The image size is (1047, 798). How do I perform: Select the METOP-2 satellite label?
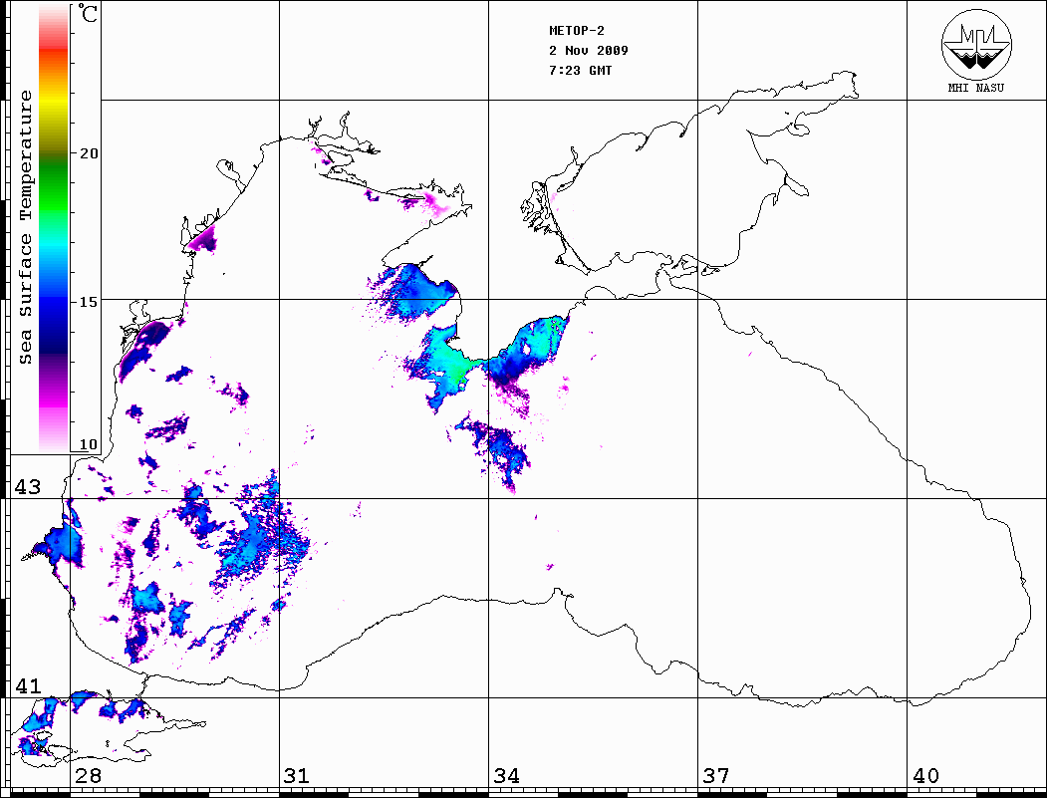(576, 31)
